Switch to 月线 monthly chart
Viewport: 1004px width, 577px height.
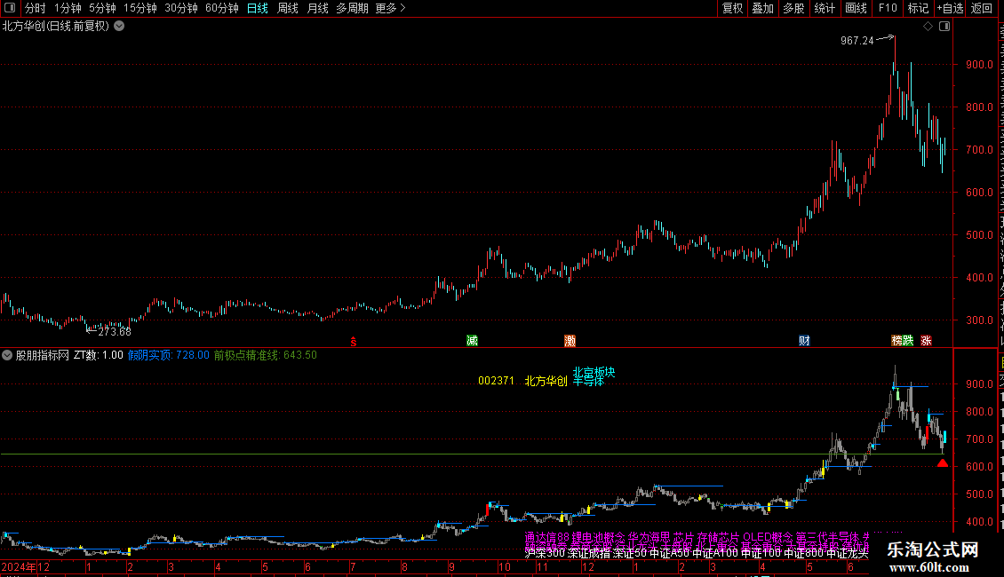click(317, 8)
